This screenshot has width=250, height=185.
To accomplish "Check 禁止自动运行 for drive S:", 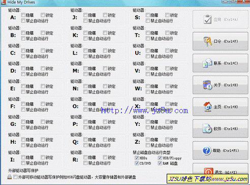I will click(148, 21).
